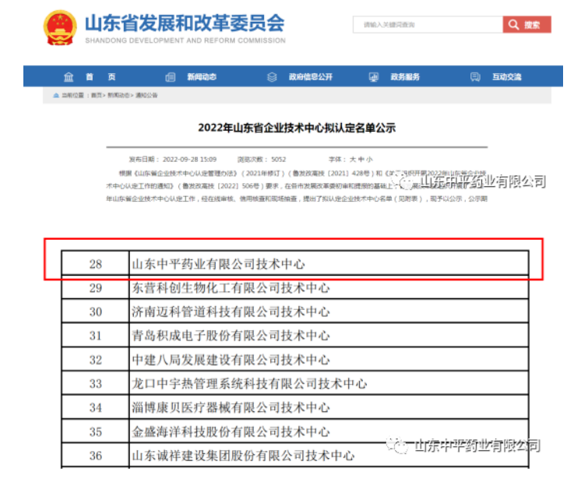Click the 新闻动态 newspaper icon

click(171, 77)
